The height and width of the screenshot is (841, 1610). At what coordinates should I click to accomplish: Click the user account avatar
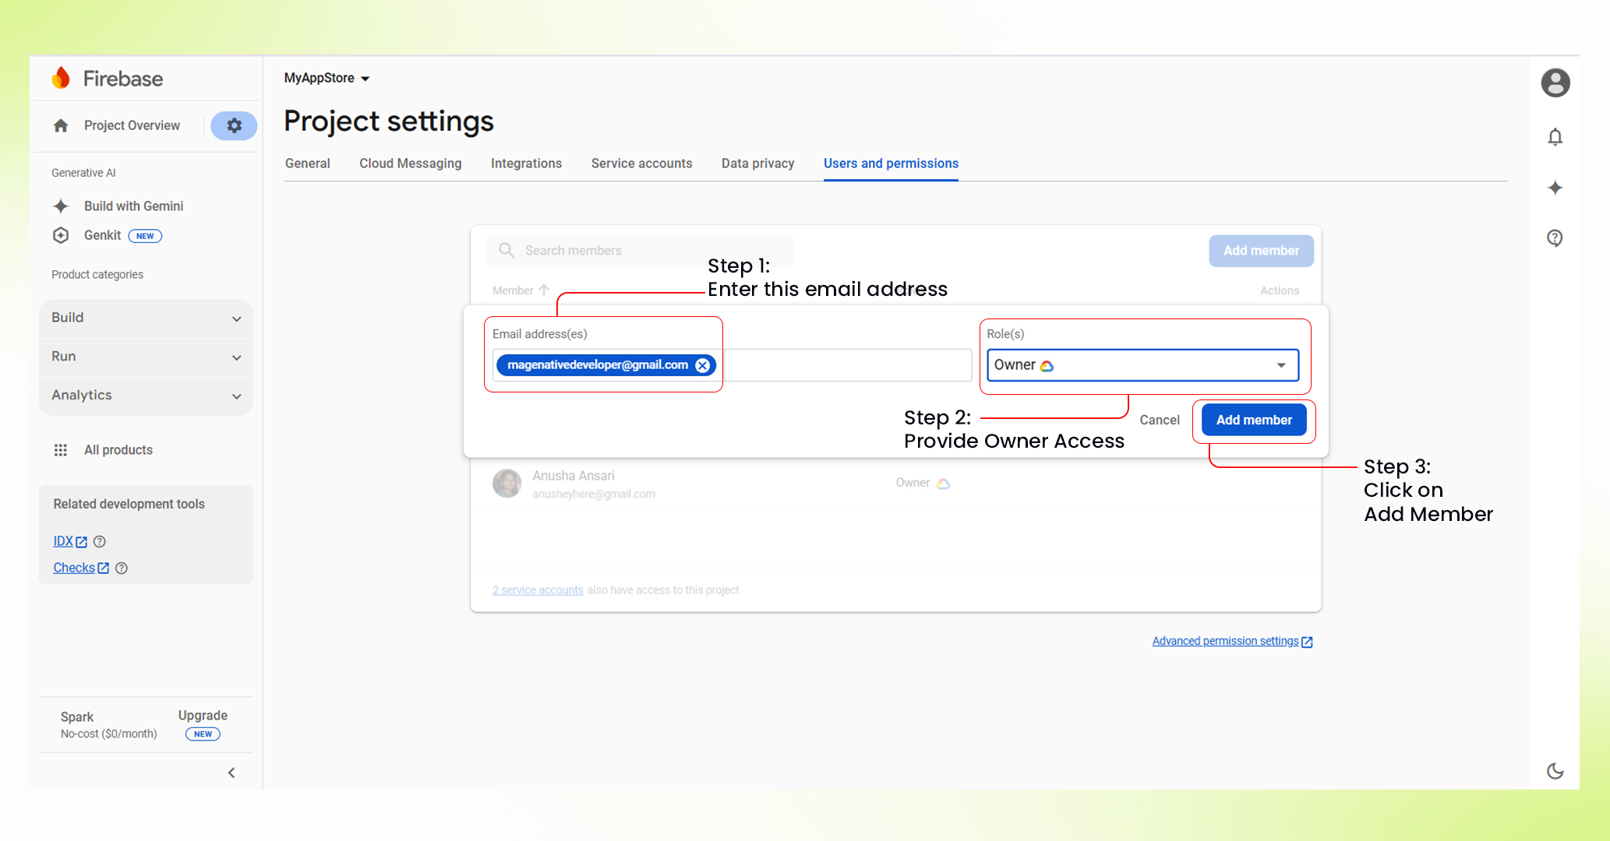pos(1555,83)
